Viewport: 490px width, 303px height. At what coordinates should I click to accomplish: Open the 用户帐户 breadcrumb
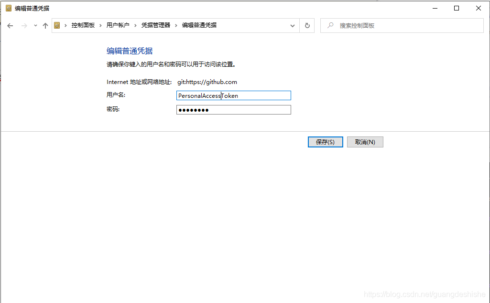118,25
